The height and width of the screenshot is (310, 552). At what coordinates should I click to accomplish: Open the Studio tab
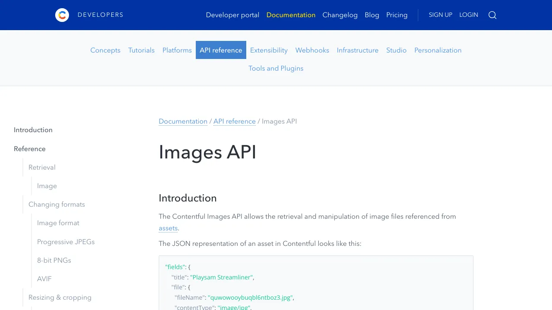click(396, 50)
